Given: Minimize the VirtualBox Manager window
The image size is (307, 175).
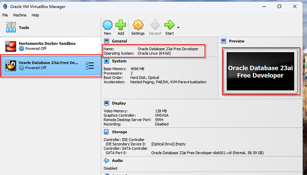Looking at the screenshot, I should tap(264, 7).
